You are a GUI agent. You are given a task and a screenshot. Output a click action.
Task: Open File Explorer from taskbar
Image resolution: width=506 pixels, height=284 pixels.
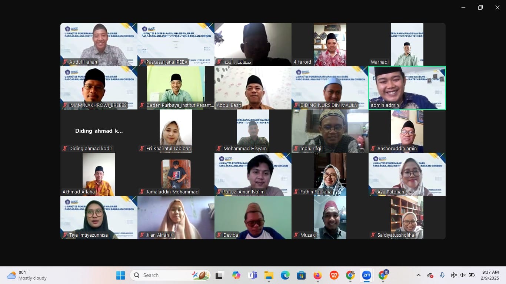(x=269, y=275)
